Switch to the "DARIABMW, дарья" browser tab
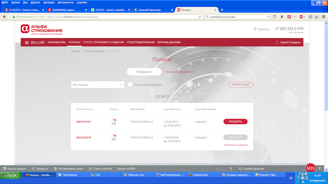328x184 pixels. (x=65, y=10)
